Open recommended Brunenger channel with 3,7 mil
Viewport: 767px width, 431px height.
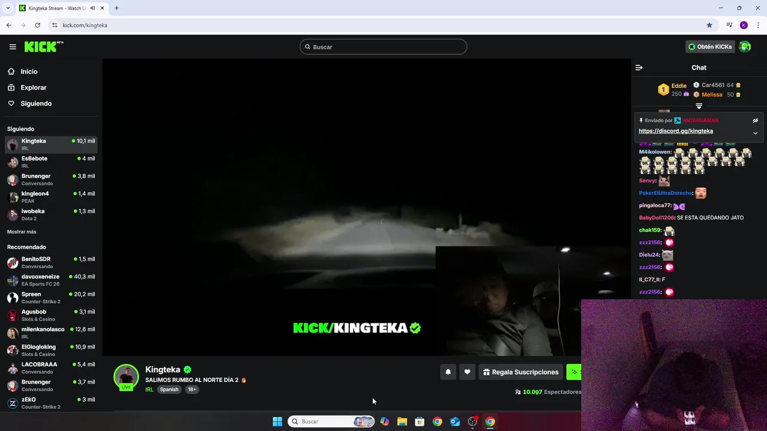[51, 385]
